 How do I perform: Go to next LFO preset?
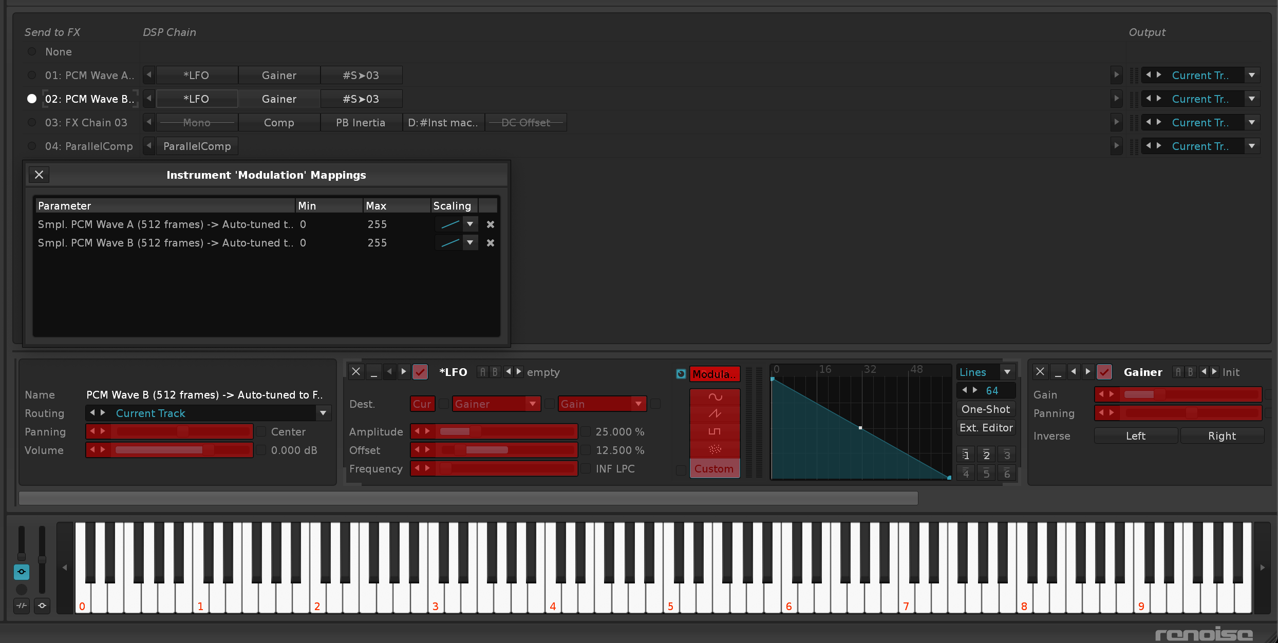pyautogui.click(x=519, y=372)
